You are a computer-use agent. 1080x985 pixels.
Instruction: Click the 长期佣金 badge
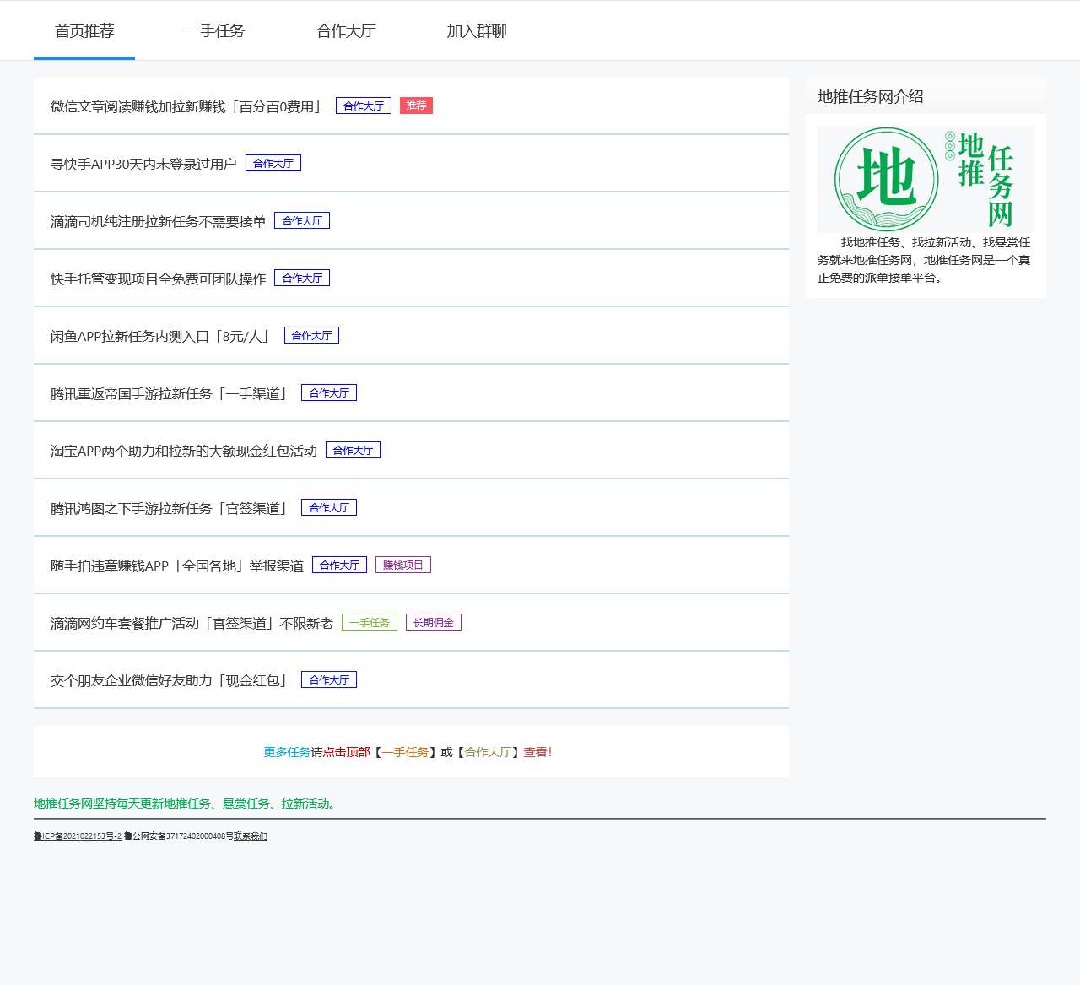pyautogui.click(x=433, y=622)
